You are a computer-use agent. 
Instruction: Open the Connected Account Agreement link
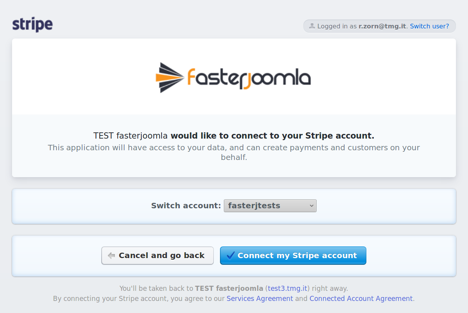pyautogui.click(x=361, y=299)
